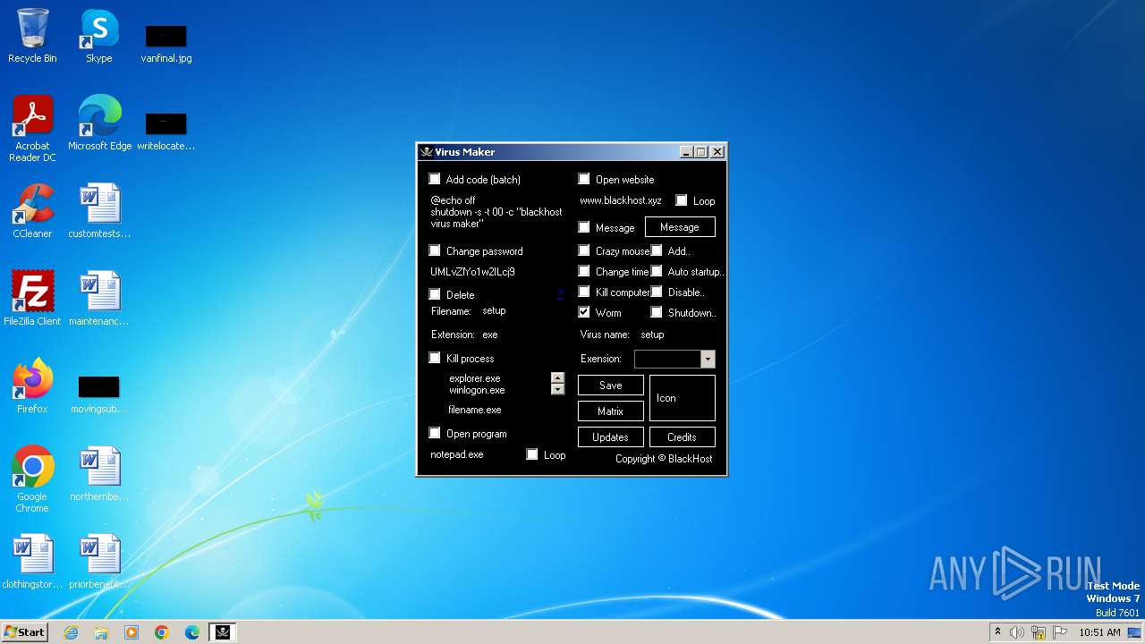
Task: Open the volume control in system tray
Action: tap(1016, 632)
